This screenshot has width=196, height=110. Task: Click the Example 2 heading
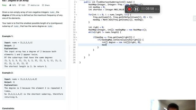click(x=8, y=73)
